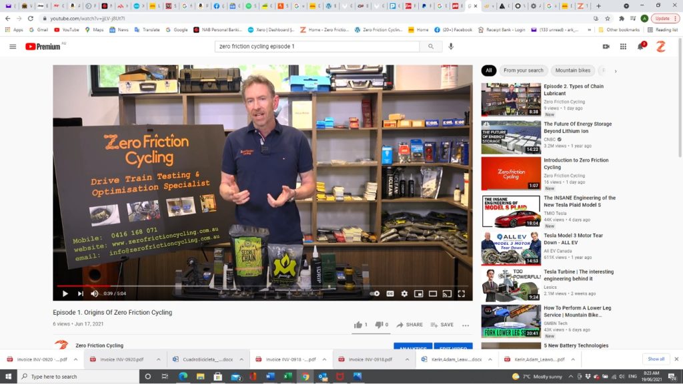Screen dimensions: 683x384
Task: Expand options for Kerin_Adam_Leaw docx download
Action: pos(490,359)
